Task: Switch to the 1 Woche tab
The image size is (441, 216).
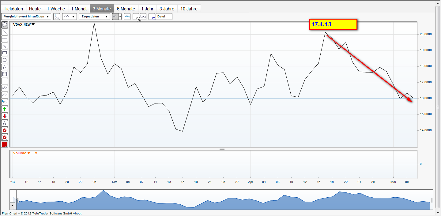Action: (56, 9)
